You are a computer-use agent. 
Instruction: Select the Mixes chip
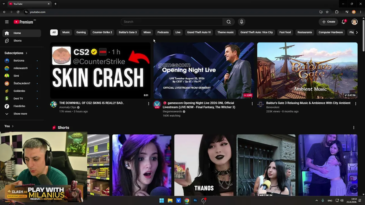(x=147, y=32)
